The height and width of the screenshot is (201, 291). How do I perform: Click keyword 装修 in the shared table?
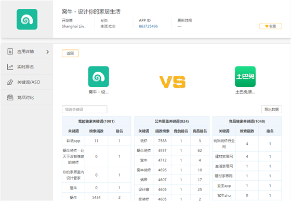[143, 141]
